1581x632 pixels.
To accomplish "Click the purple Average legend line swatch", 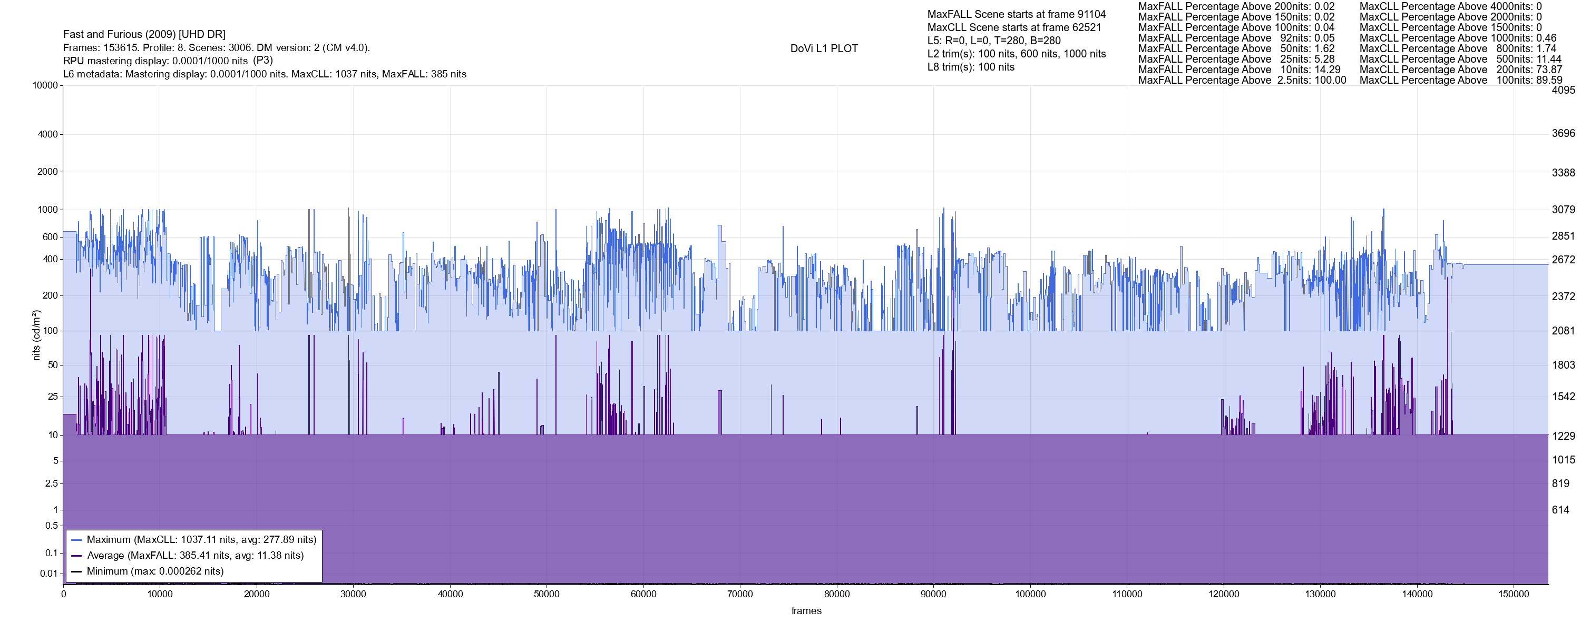I will [76, 556].
